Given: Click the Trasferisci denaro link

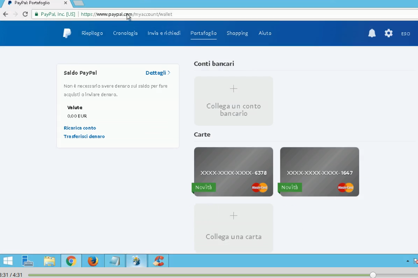Looking at the screenshot, I should [x=84, y=136].
